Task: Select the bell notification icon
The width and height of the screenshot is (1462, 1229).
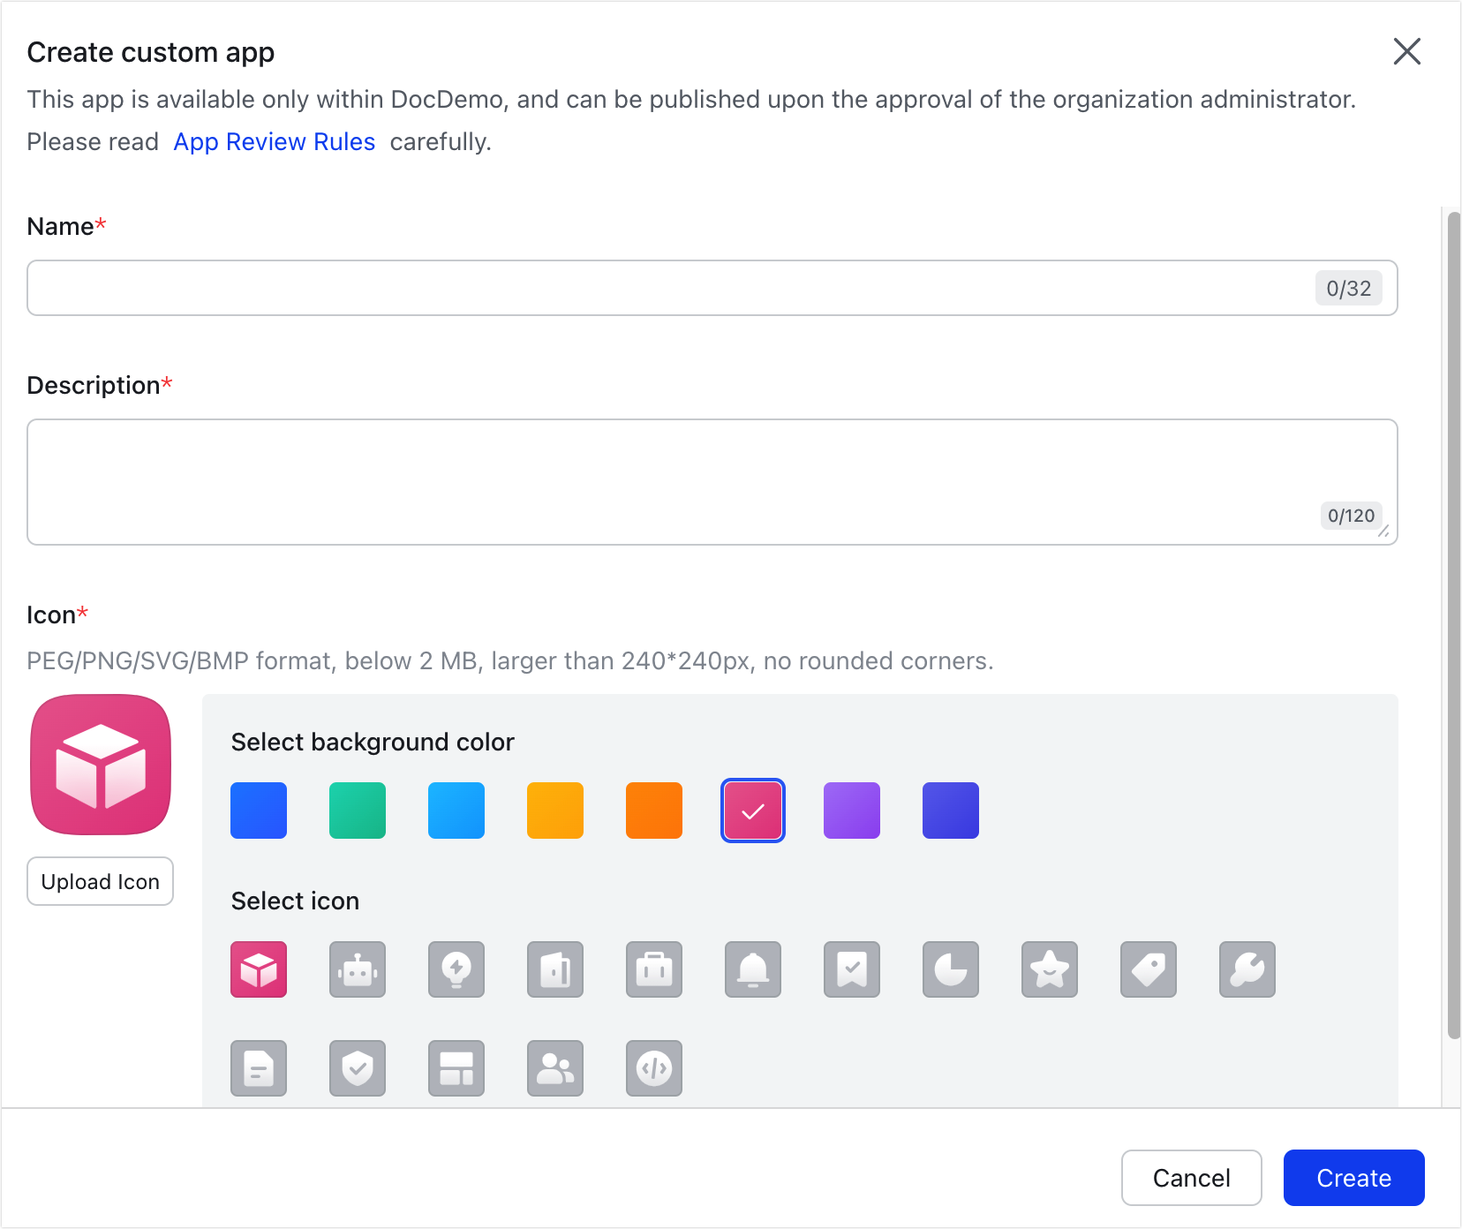Action: 753,969
